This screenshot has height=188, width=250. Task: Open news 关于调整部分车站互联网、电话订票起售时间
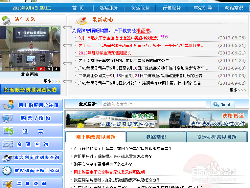tap(124, 60)
